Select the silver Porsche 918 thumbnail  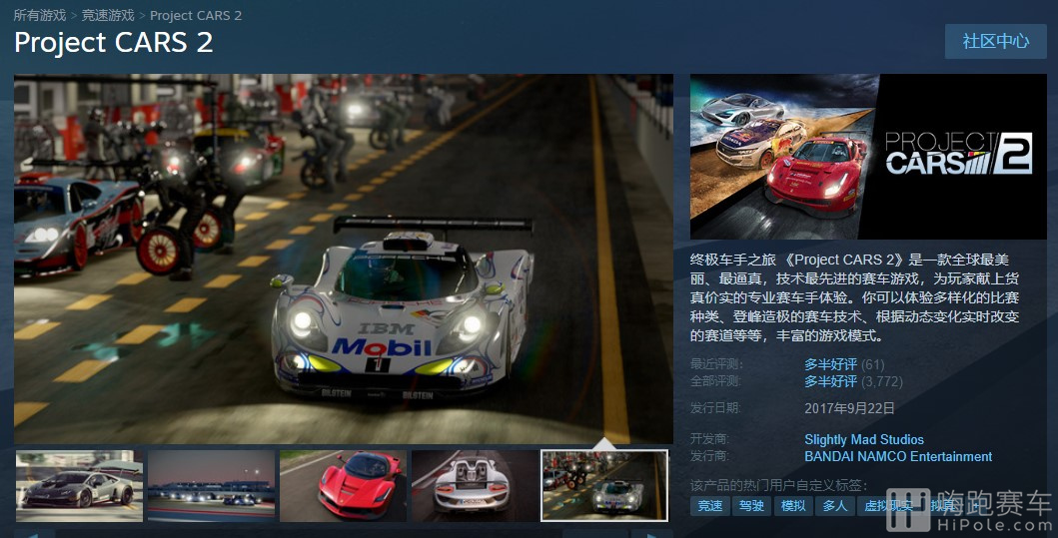pos(475,486)
